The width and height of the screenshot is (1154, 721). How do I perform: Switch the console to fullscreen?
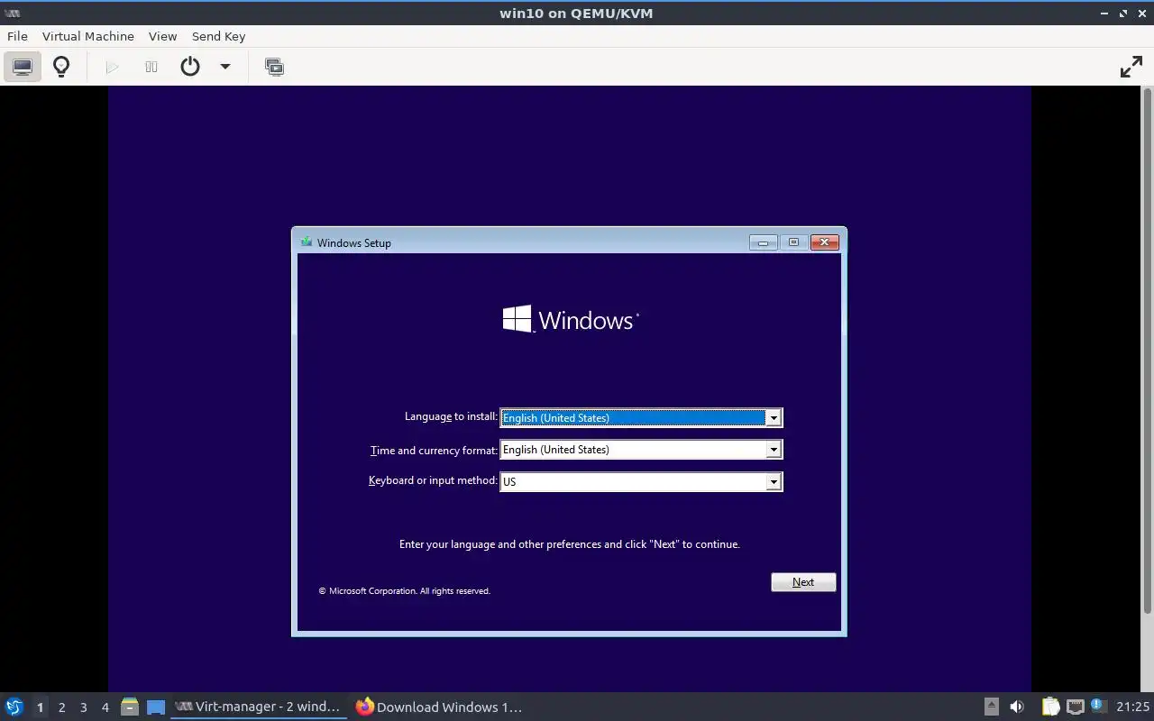[1131, 67]
